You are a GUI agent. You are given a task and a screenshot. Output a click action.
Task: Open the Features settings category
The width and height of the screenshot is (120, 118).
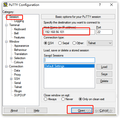tap(19, 37)
